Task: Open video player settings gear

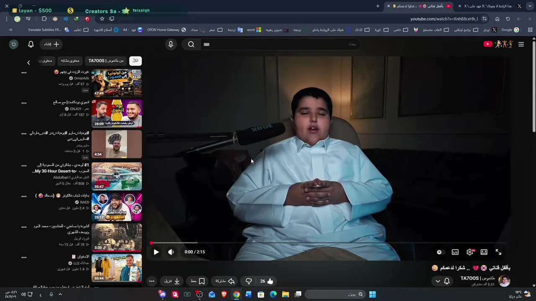Action: (x=470, y=252)
